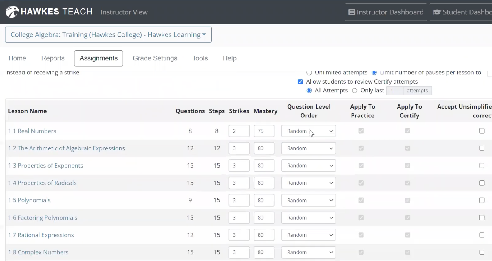This screenshot has width=492, height=261.
Task: Toggle Allow students to review Certify attempts
Action: (x=300, y=82)
